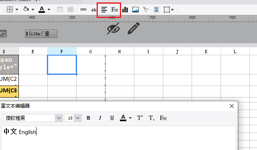Select the yellow UM(C3 cell
This screenshot has width=257, height=150.
pos(9,92)
